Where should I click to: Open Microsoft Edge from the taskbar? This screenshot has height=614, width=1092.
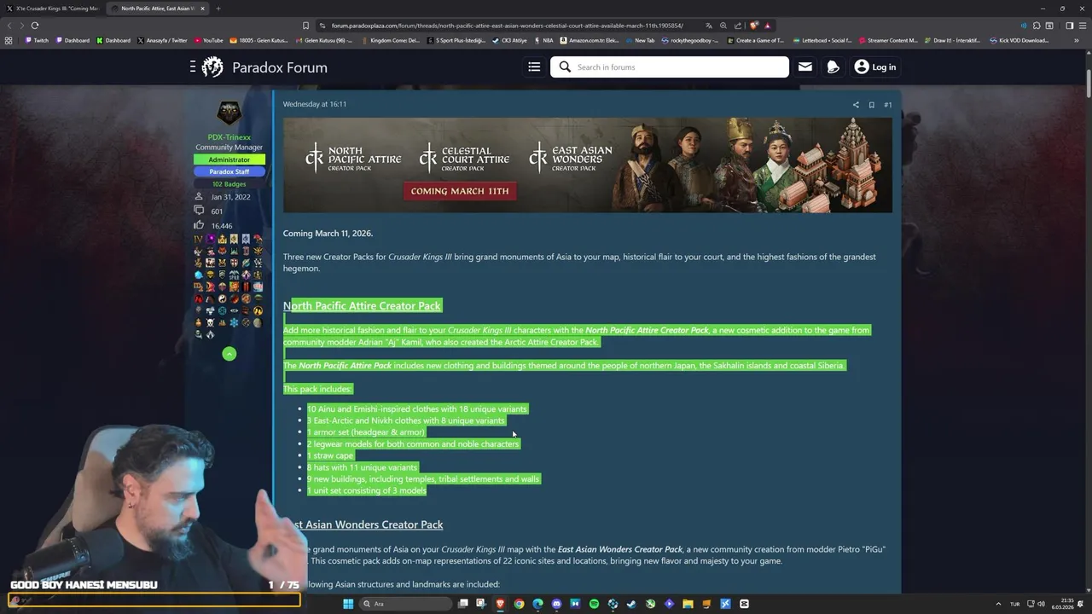[x=537, y=604]
